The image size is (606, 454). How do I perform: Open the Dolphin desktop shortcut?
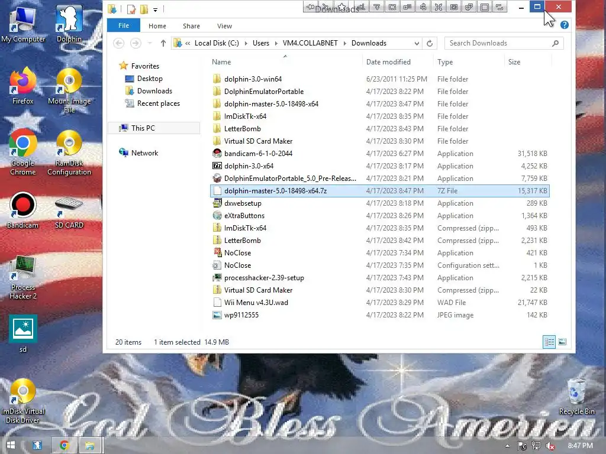click(69, 24)
